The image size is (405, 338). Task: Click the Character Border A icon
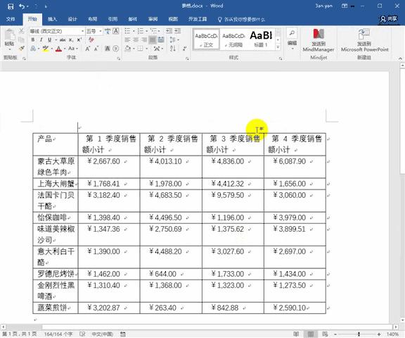[116, 31]
